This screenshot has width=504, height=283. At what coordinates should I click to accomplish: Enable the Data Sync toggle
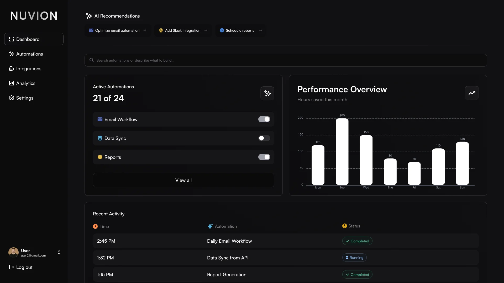[x=264, y=138]
